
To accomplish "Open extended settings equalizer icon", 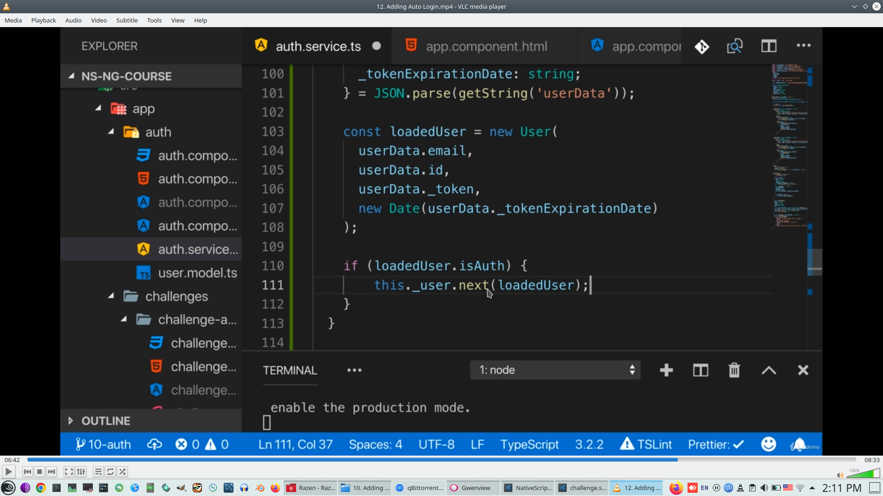I will [81, 472].
